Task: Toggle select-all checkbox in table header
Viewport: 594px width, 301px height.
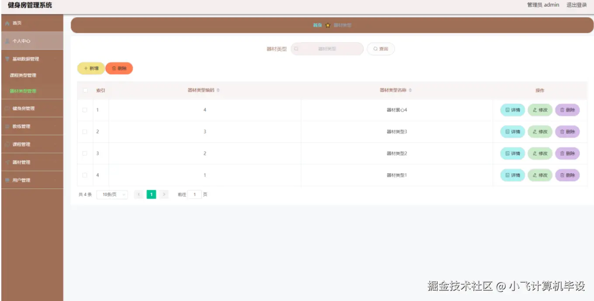Action: click(x=85, y=91)
